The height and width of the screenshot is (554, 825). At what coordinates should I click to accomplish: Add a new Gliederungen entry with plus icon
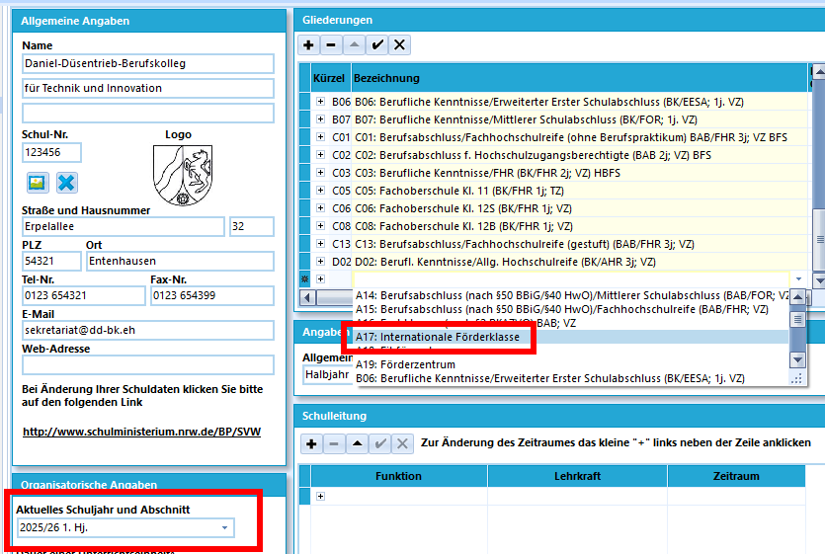(309, 45)
